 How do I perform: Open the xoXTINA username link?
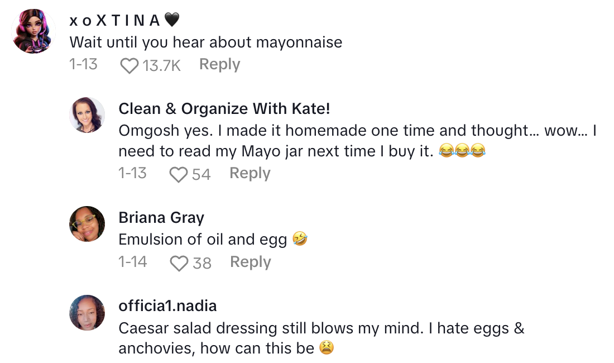pyautogui.click(x=115, y=21)
